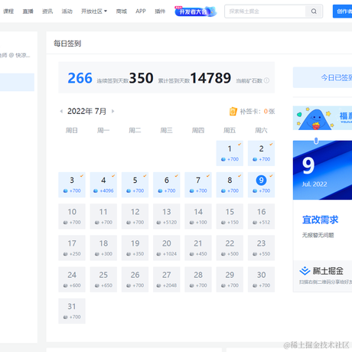Open the APP menu item
The height and width of the screenshot is (352, 352).
[x=141, y=11]
